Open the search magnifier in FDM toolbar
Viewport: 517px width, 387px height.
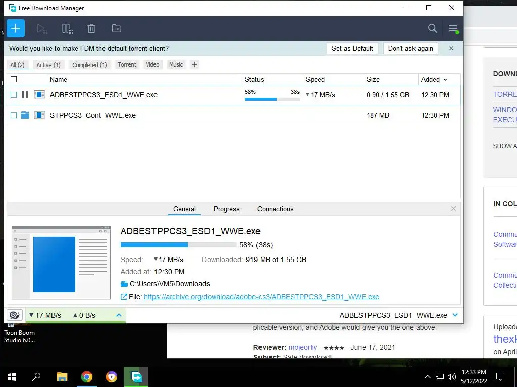coord(432,28)
